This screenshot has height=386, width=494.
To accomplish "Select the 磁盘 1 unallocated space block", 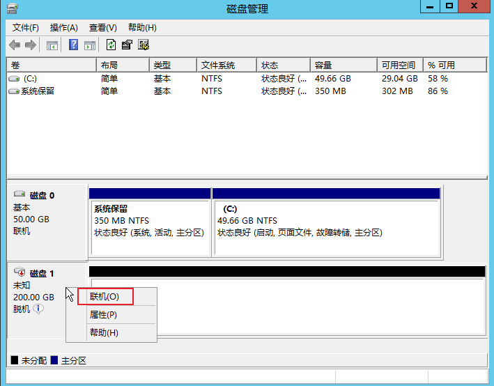I will coord(287,301).
